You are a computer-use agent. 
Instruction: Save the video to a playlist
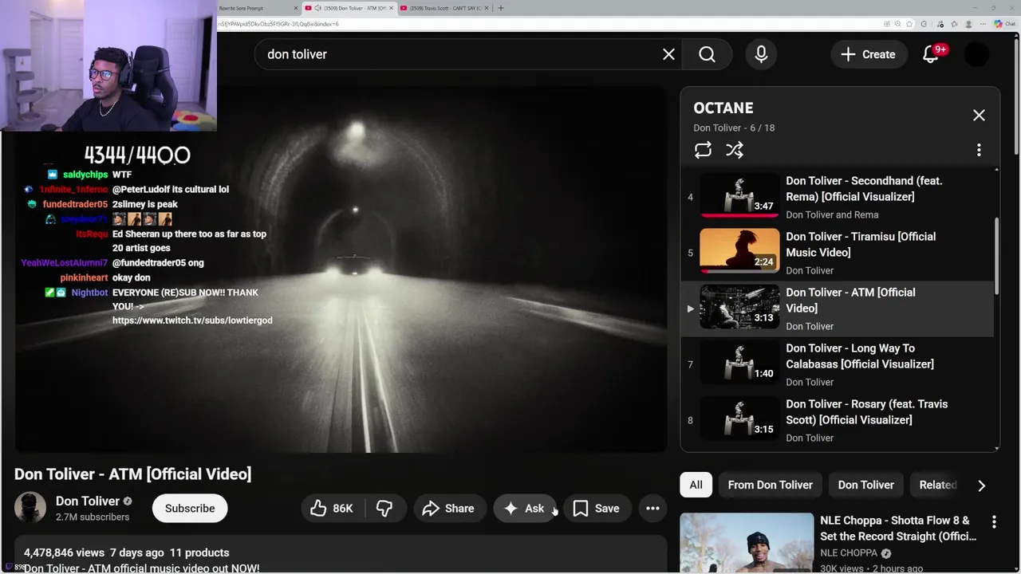point(597,508)
